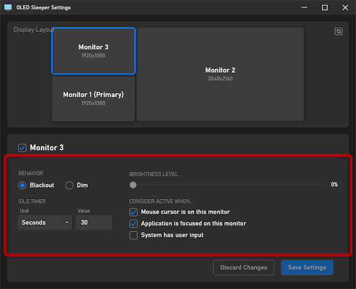Uncheck the Monitor 3 enable checkbox

23,147
